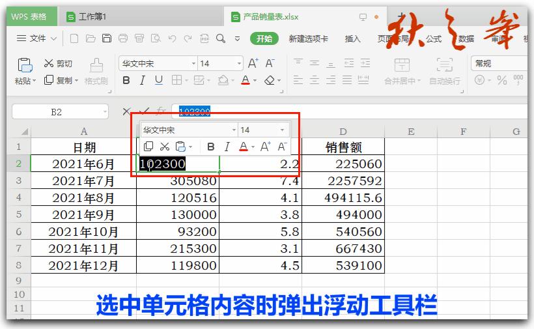The height and width of the screenshot is (329, 534).
Task: Increase font size with ribbon A+ icon
Action: [x=253, y=63]
